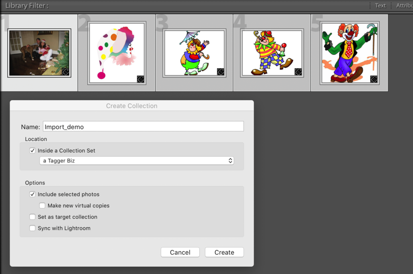This screenshot has width=413, height=274.
Task: Click badge icon on umbrella clown thumbnail
Action: point(220,72)
